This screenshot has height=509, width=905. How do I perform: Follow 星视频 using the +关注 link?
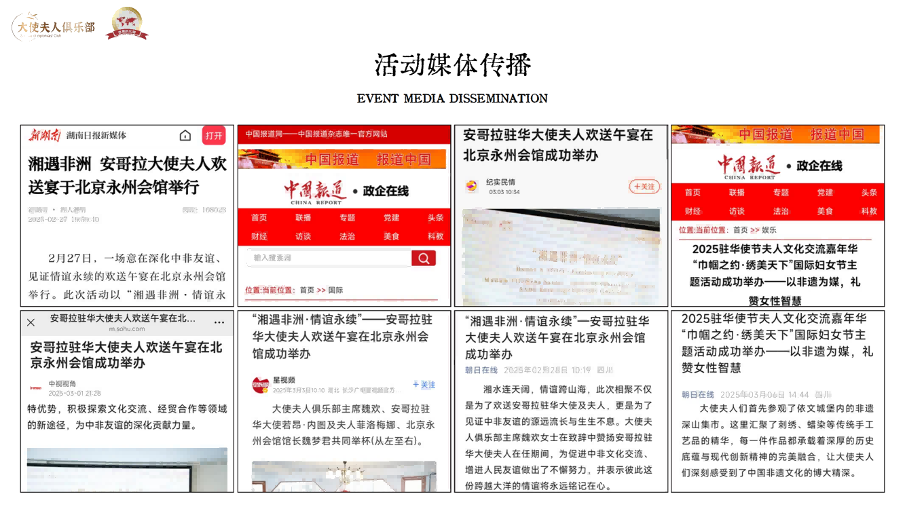click(424, 385)
